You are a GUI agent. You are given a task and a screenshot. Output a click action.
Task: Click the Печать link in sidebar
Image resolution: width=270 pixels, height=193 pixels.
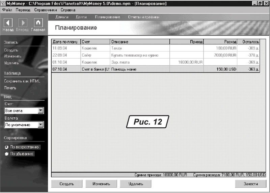tap(10, 88)
